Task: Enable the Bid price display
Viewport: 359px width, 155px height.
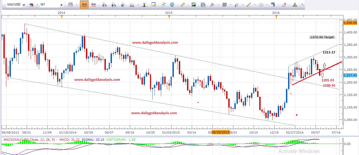Action: pyautogui.click(x=85, y=5)
